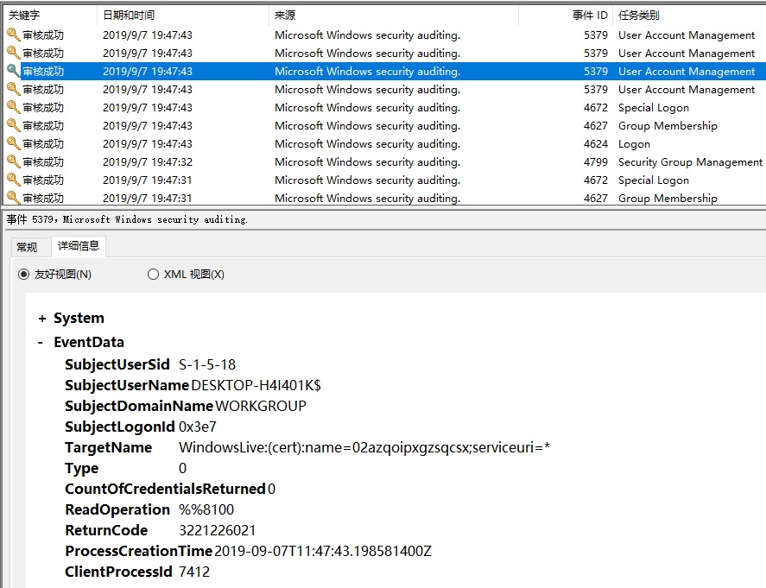Select 友好视图(N) radio button
This screenshot has height=588, width=766.
tap(23, 275)
